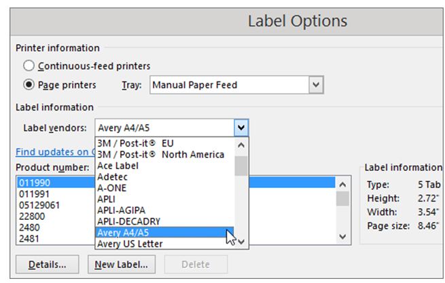
Task: Choose APLI-AGIPA vendor
Action: pos(164,210)
